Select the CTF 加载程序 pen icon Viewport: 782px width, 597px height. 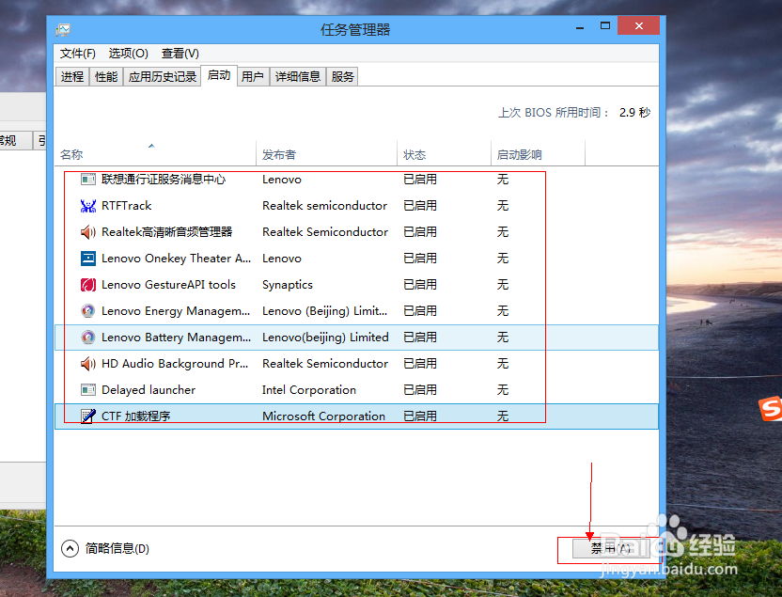click(87, 416)
